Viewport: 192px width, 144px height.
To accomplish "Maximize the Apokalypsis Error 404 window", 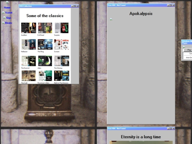I will pos(171,5).
